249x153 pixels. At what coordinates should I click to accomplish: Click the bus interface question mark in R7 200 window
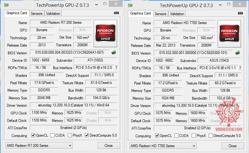(x=116, y=68)
